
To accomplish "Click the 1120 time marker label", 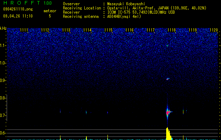I will point(214,30).
